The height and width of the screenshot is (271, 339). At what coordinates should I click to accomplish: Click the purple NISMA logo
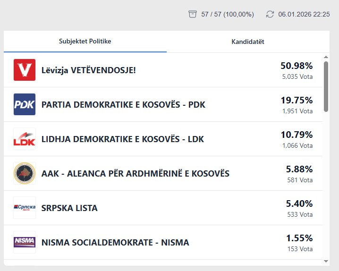point(25,242)
